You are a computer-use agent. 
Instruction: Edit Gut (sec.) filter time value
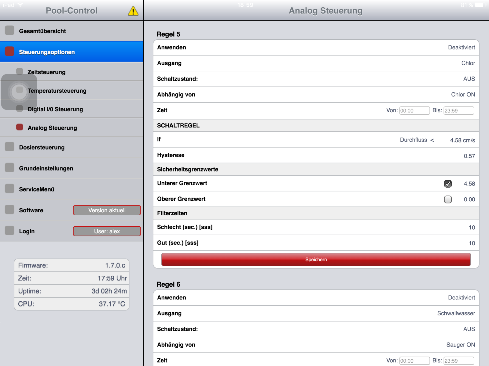[x=472, y=243]
